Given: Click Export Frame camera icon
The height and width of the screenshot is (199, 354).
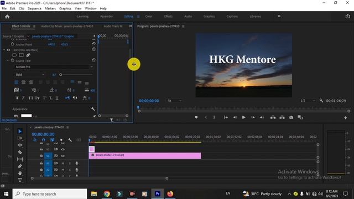Looking at the screenshot, I should pos(291,117).
